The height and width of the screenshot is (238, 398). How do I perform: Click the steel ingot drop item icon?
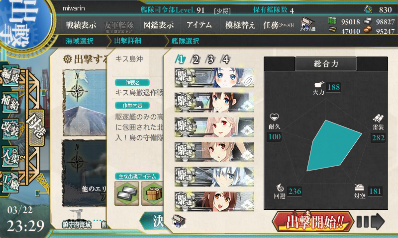[127, 193]
